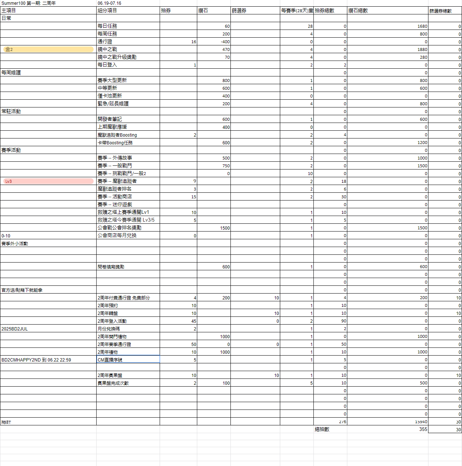
Task: Click the 公會商店每月兌換 cell
Action: click(128, 236)
